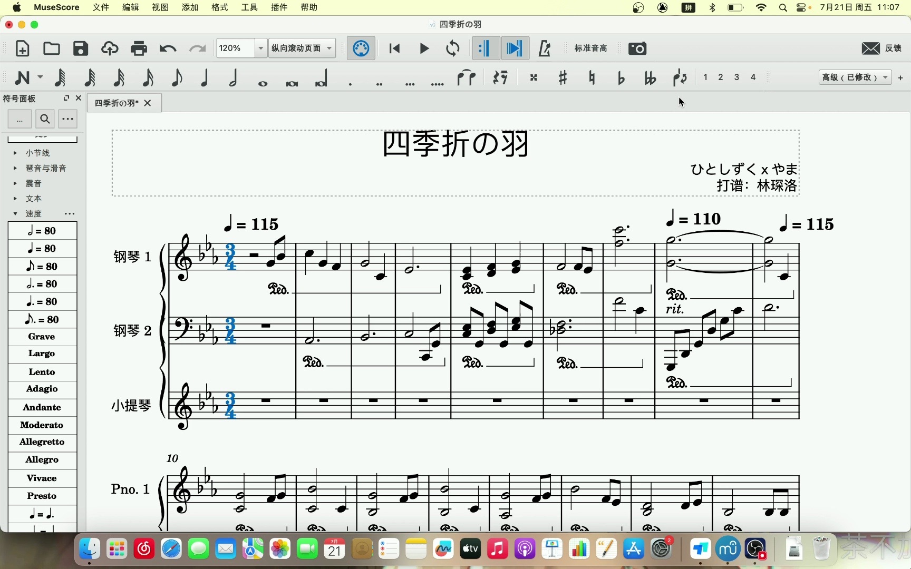Undo the last action

click(x=168, y=49)
